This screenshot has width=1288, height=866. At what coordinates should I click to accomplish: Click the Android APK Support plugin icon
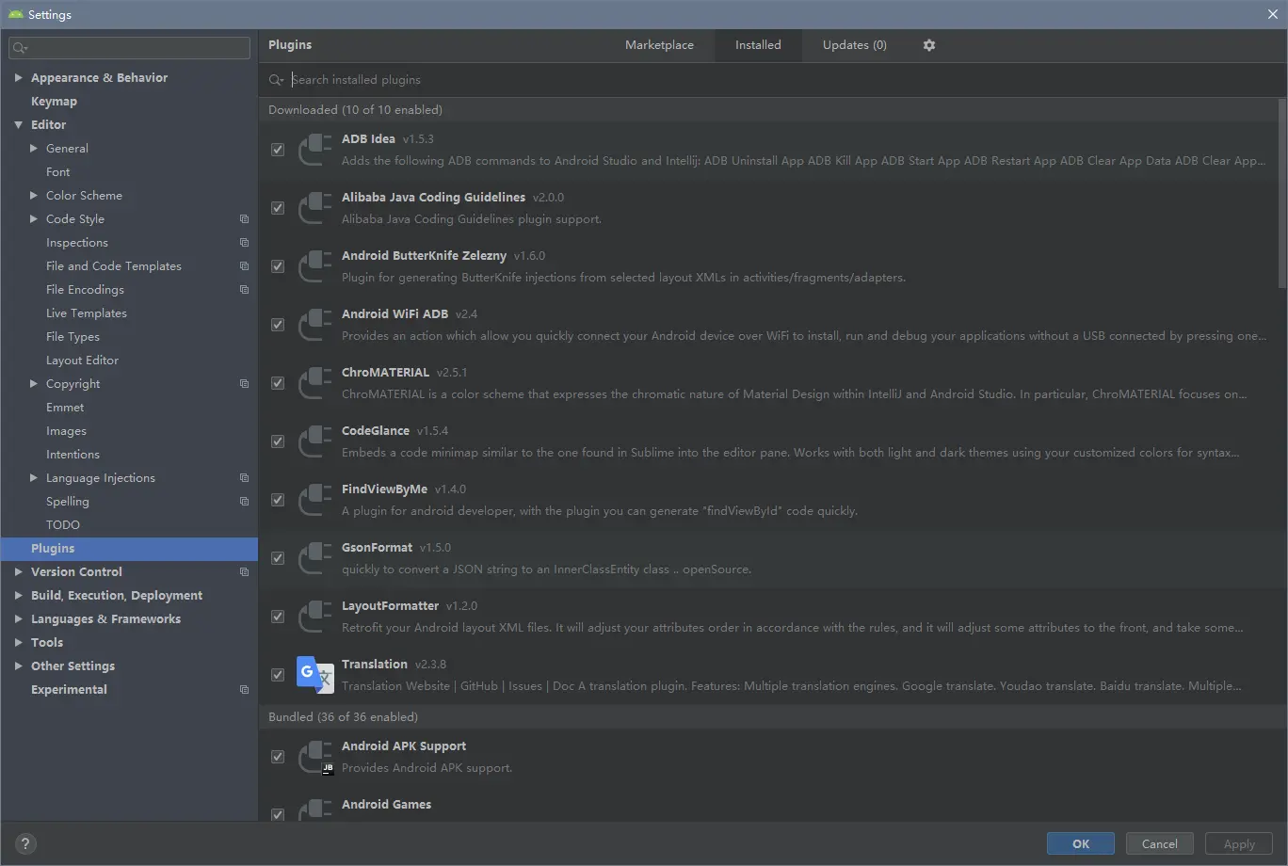pyautogui.click(x=315, y=757)
